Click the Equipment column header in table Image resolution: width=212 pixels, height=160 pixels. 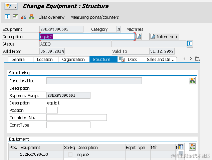click(42, 147)
